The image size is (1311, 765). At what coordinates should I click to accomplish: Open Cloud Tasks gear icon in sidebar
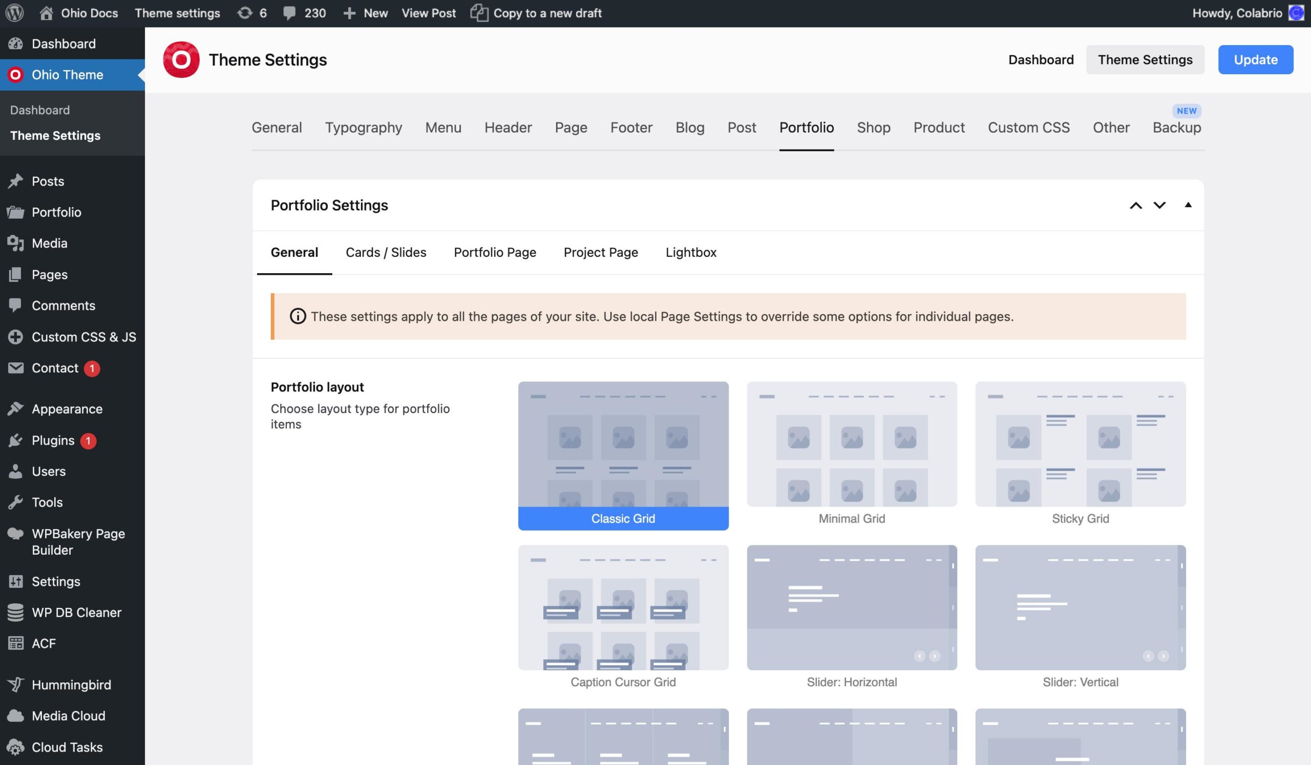pyautogui.click(x=15, y=747)
